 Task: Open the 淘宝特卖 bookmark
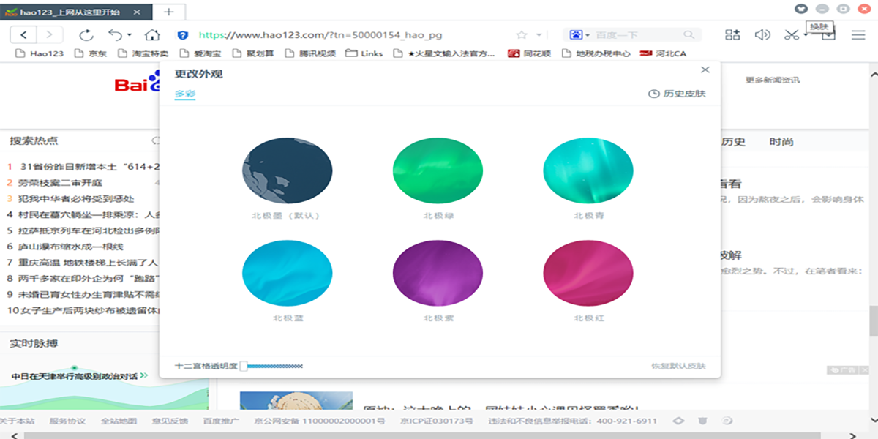[x=143, y=53]
